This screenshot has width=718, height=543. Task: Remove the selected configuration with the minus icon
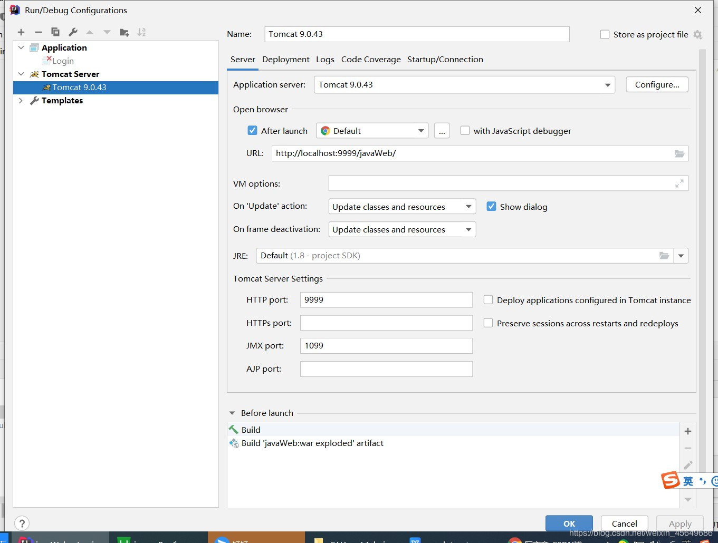click(39, 32)
